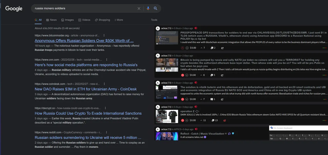Image resolution: width=328 pixels, height=155 pixels.
Task: Open the Rxflxct music visualization thumbnail
Action: pos(167,136)
